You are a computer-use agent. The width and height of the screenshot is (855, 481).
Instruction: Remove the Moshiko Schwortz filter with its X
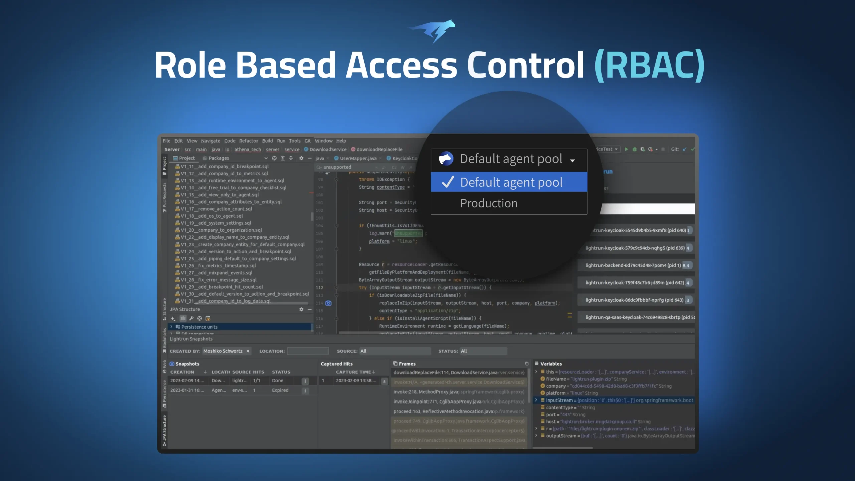(x=247, y=351)
